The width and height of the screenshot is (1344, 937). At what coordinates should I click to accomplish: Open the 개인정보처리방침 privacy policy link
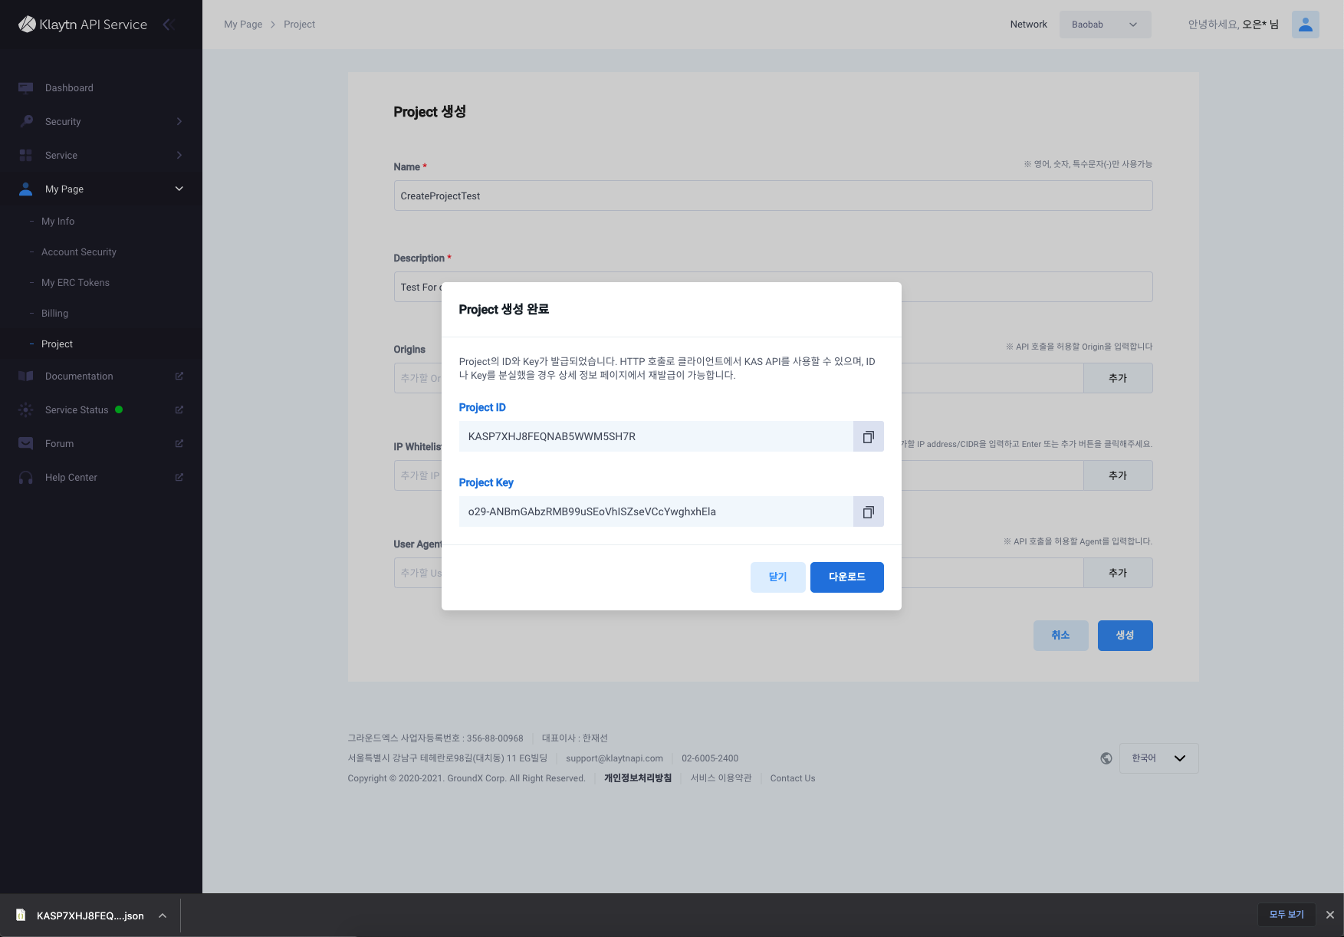638,778
